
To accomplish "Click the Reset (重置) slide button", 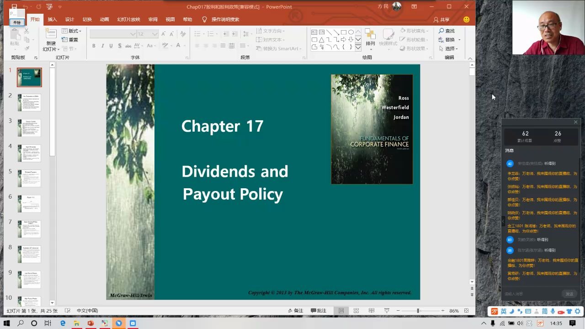I will pyautogui.click(x=70, y=40).
